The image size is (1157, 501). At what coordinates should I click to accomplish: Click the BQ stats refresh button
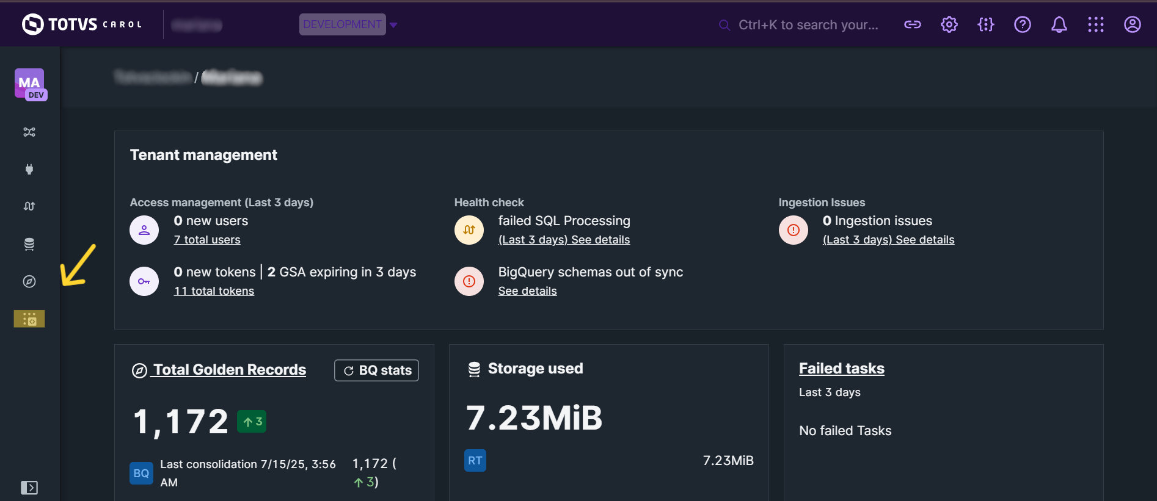(x=376, y=370)
